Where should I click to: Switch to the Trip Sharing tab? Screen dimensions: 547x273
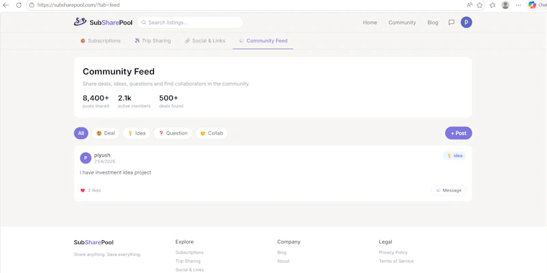pyautogui.click(x=152, y=41)
